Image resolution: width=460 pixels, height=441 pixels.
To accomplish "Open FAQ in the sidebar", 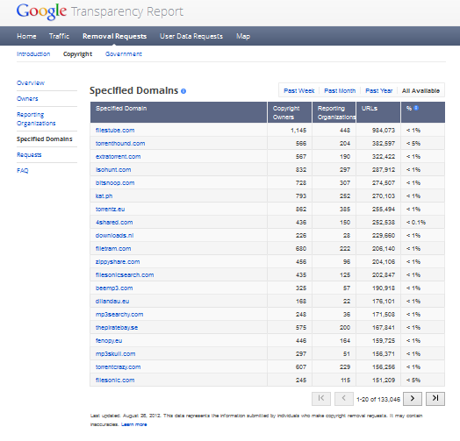I will 23,171.
